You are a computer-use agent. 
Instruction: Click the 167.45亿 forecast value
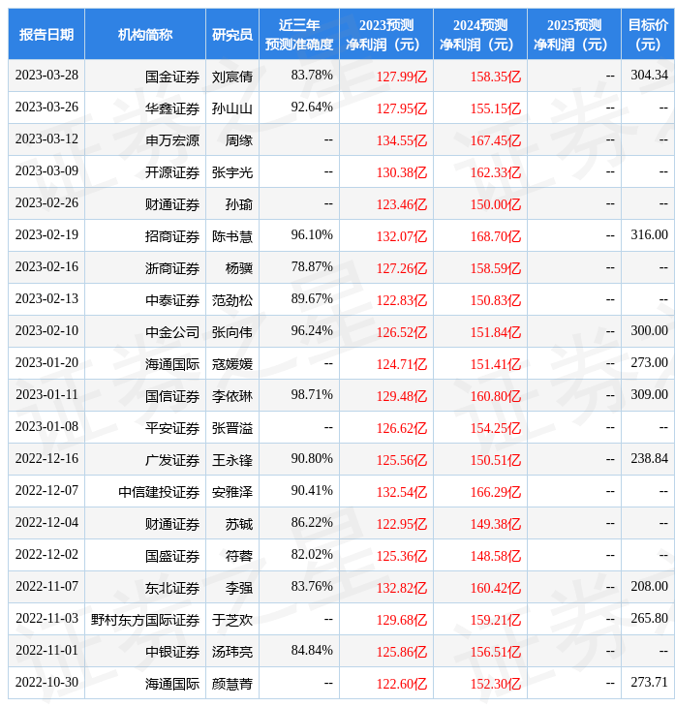pyautogui.click(x=496, y=140)
